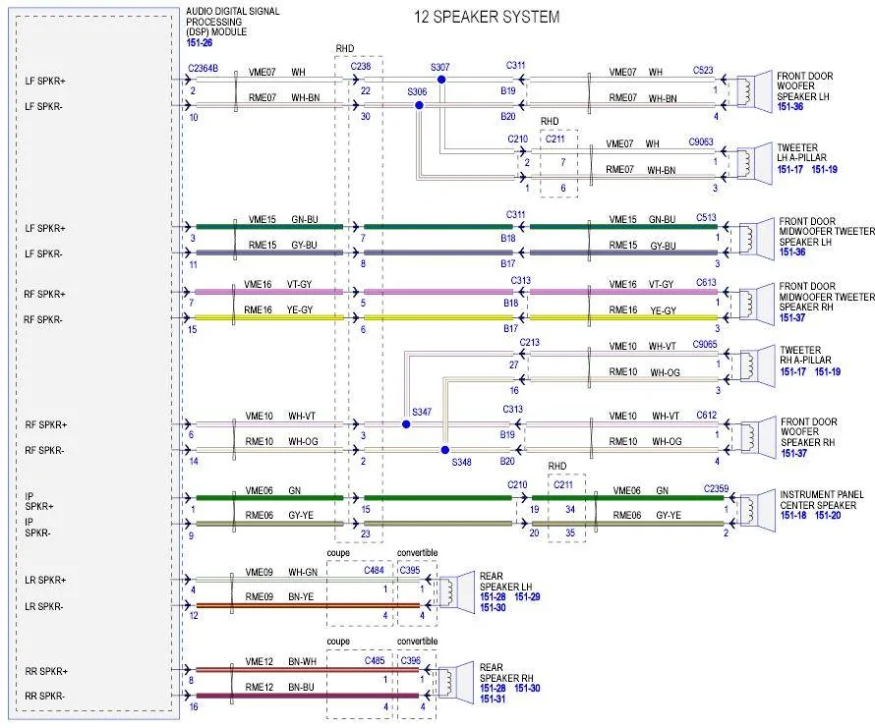Click the Audio Digital Signal Processing module label
This screenshot has width=875, height=728.
[233, 22]
